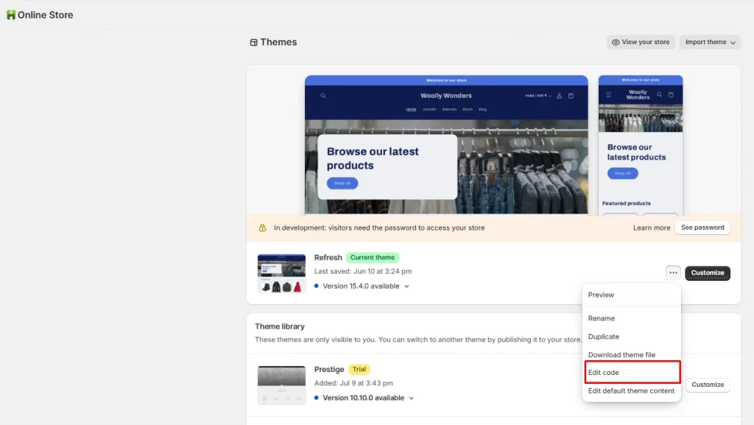The image size is (754, 425).
Task: Click the Themes heading icon
Action: 253,42
